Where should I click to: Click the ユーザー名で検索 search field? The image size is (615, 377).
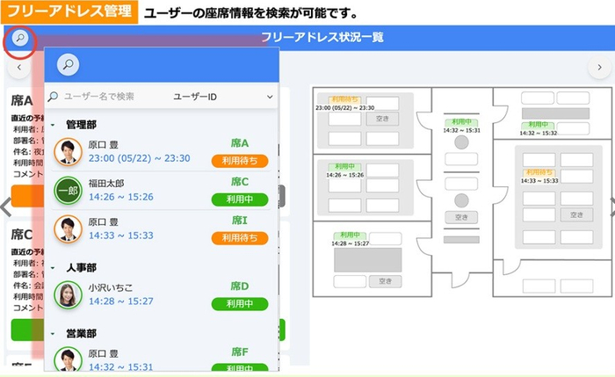(x=110, y=97)
